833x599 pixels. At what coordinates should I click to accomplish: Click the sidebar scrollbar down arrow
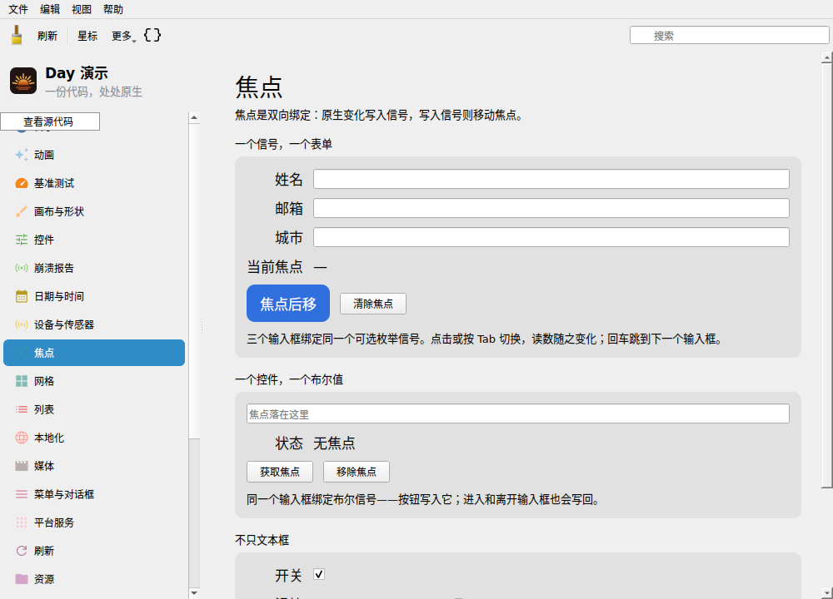tap(194, 593)
